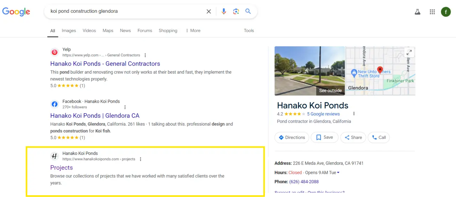This screenshot has height=197, width=456.
Task: Open the yelp.com URL breadcrumb
Action: [101, 55]
